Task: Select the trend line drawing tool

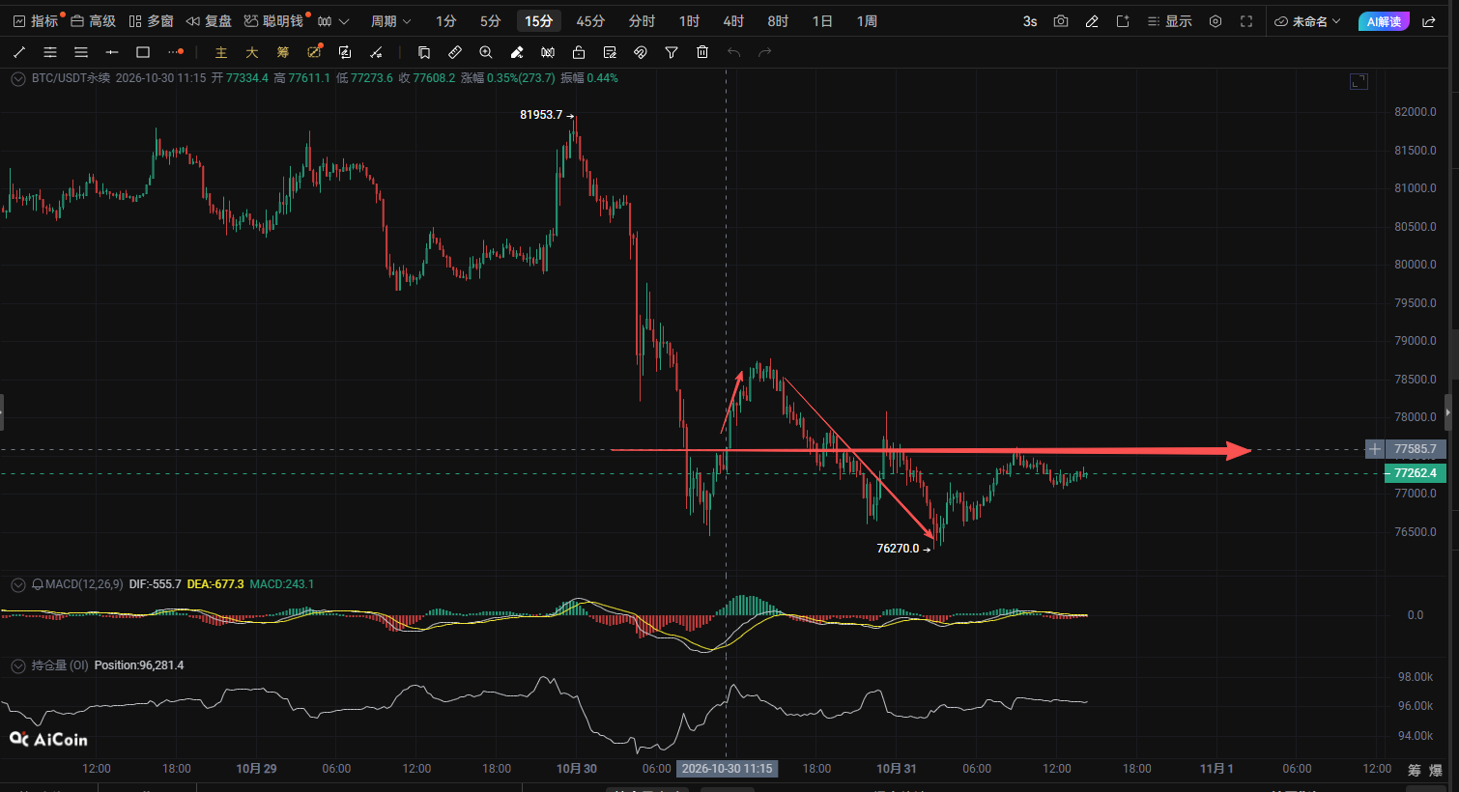Action: click(x=19, y=52)
